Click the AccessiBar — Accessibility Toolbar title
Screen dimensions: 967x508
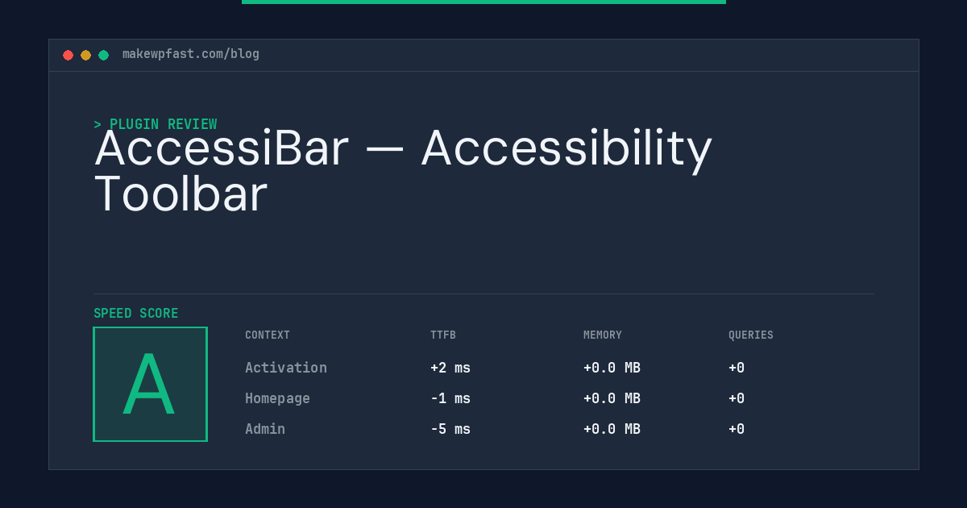click(x=403, y=171)
